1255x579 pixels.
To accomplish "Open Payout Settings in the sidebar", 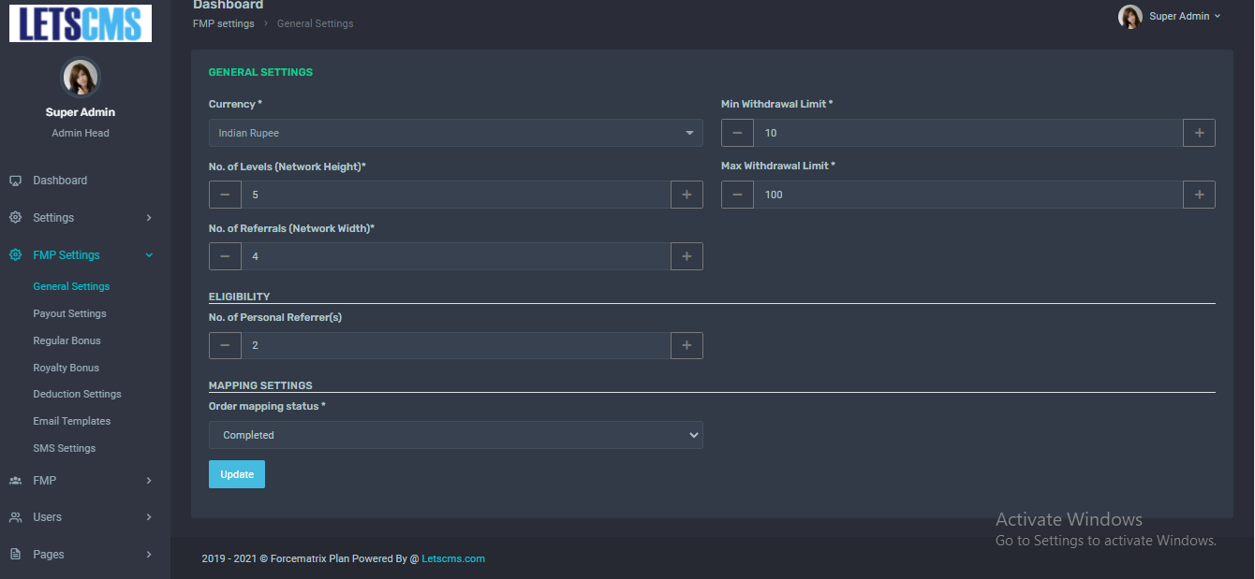I will 69,313.
